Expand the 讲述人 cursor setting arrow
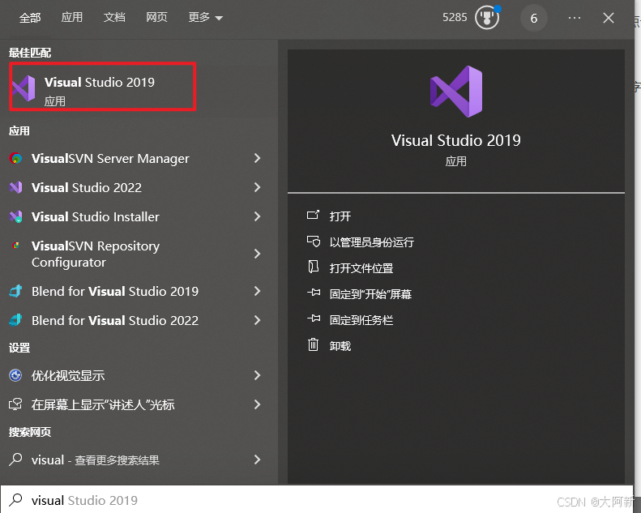The image size is (641, 513). [257, 404]
